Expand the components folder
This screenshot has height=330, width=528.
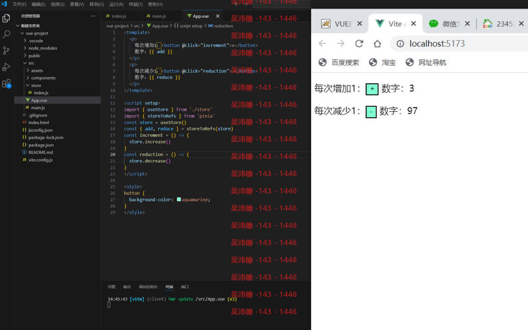tap(58, 78)
